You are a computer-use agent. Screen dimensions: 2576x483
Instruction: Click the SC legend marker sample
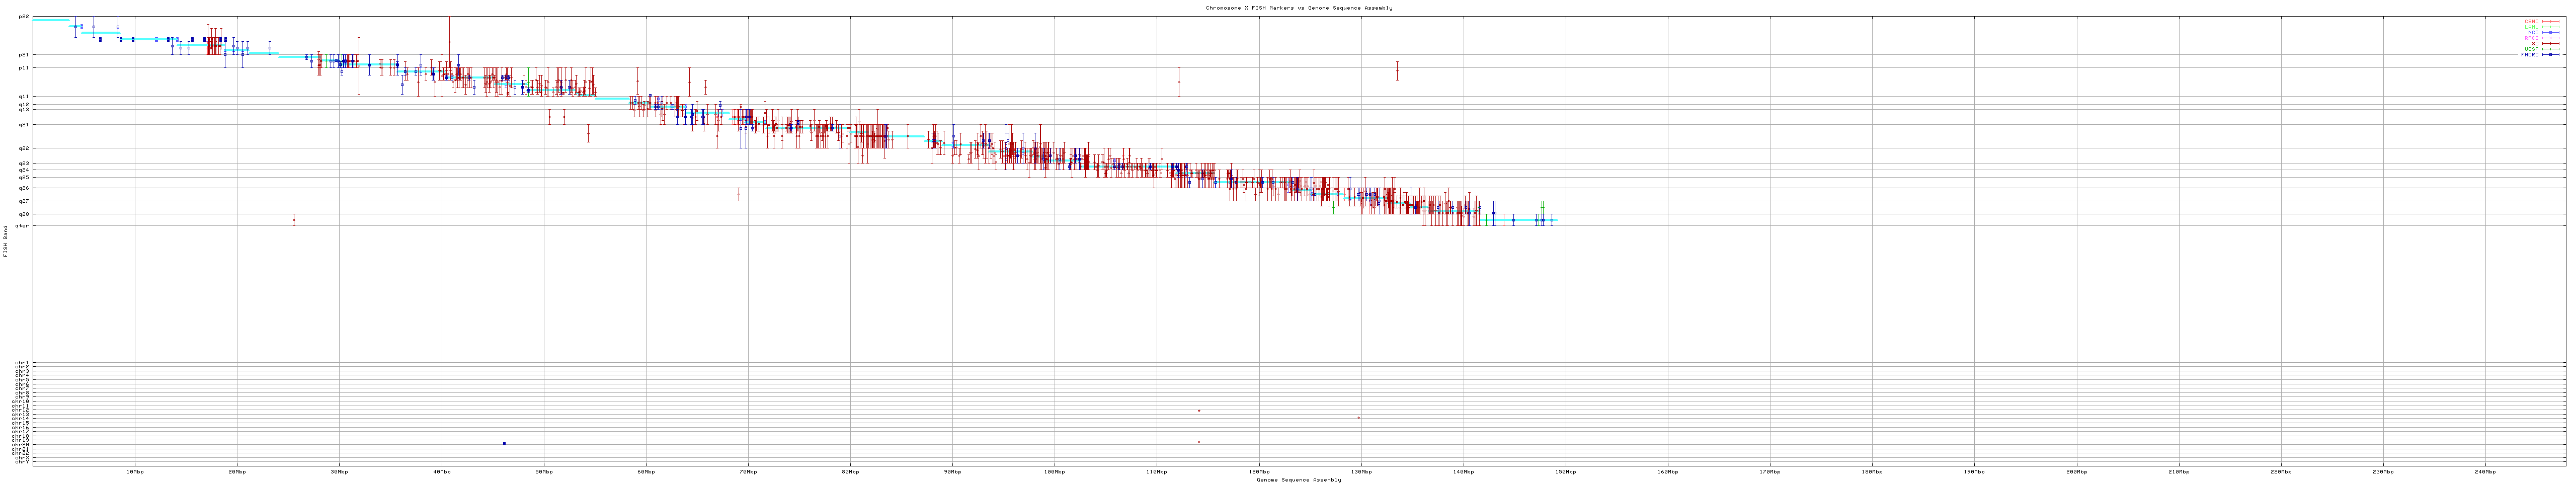pyautogui.click(x=2551, y=43)
